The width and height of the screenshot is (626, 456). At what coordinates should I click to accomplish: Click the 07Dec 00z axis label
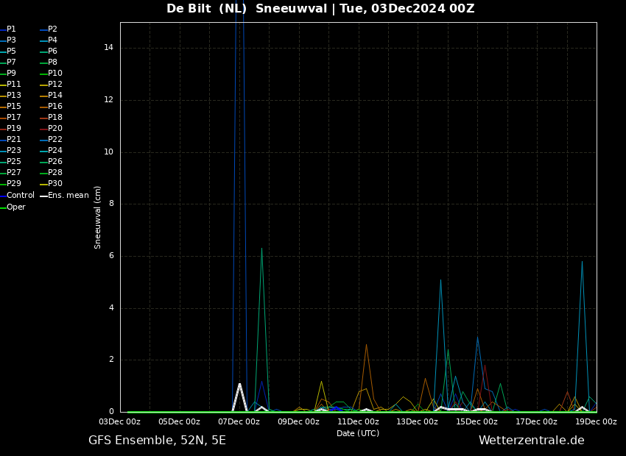tap(239, 421)
